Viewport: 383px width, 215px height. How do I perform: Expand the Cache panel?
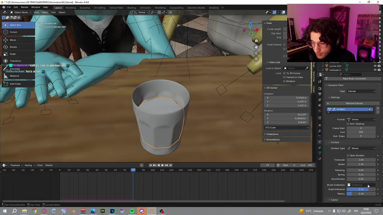[x=334, y=200]
